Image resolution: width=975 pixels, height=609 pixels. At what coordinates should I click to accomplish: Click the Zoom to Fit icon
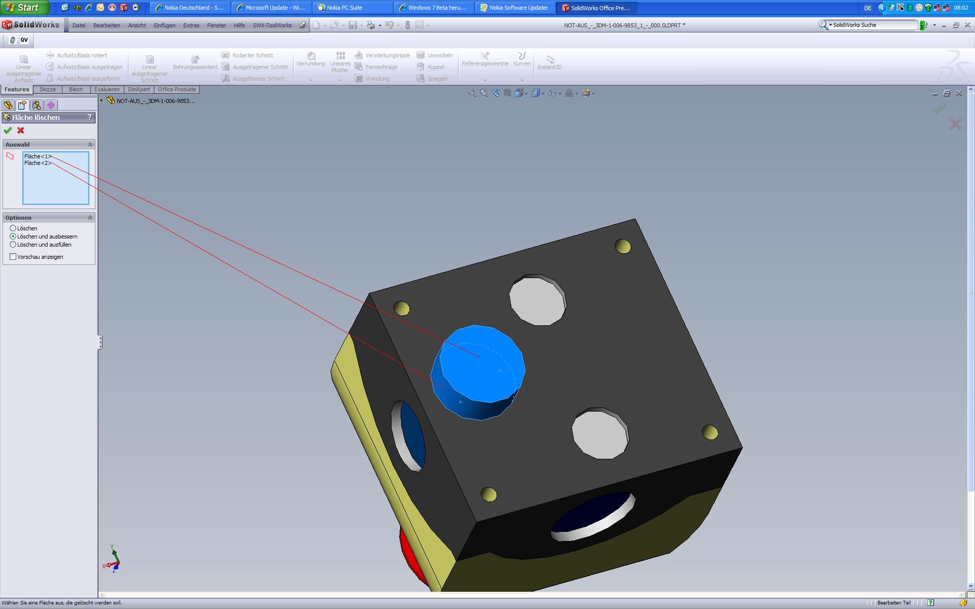472,93
